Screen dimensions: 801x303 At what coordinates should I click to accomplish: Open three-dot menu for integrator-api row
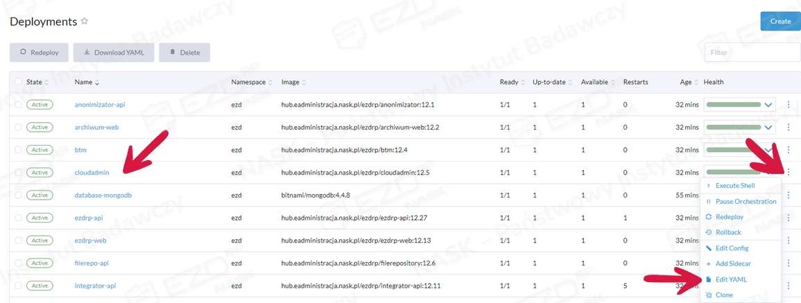click(x=789, y=286)
